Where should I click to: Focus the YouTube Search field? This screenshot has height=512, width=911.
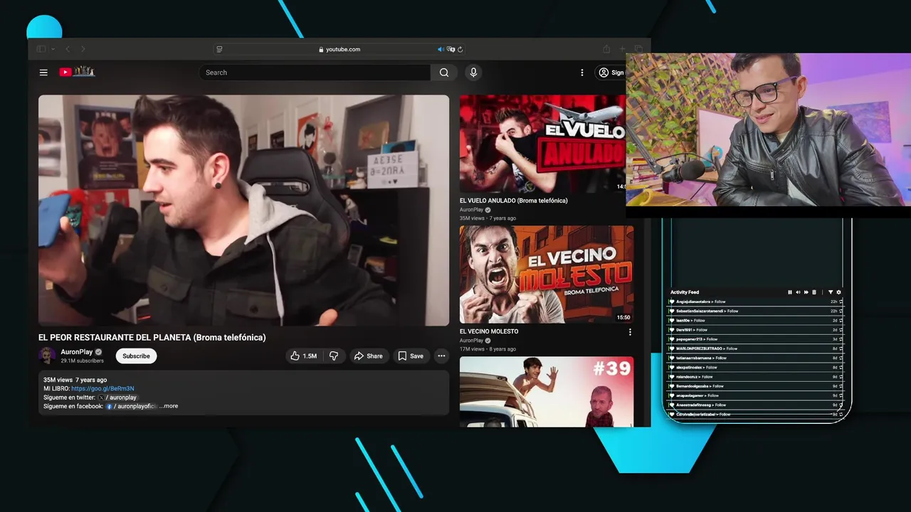pyautogui.click(x=315, y=73)
